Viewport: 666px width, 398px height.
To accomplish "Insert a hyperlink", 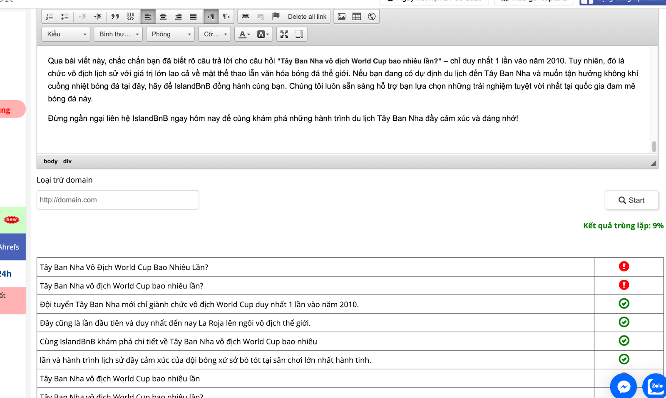I will [x=246, y=17].
